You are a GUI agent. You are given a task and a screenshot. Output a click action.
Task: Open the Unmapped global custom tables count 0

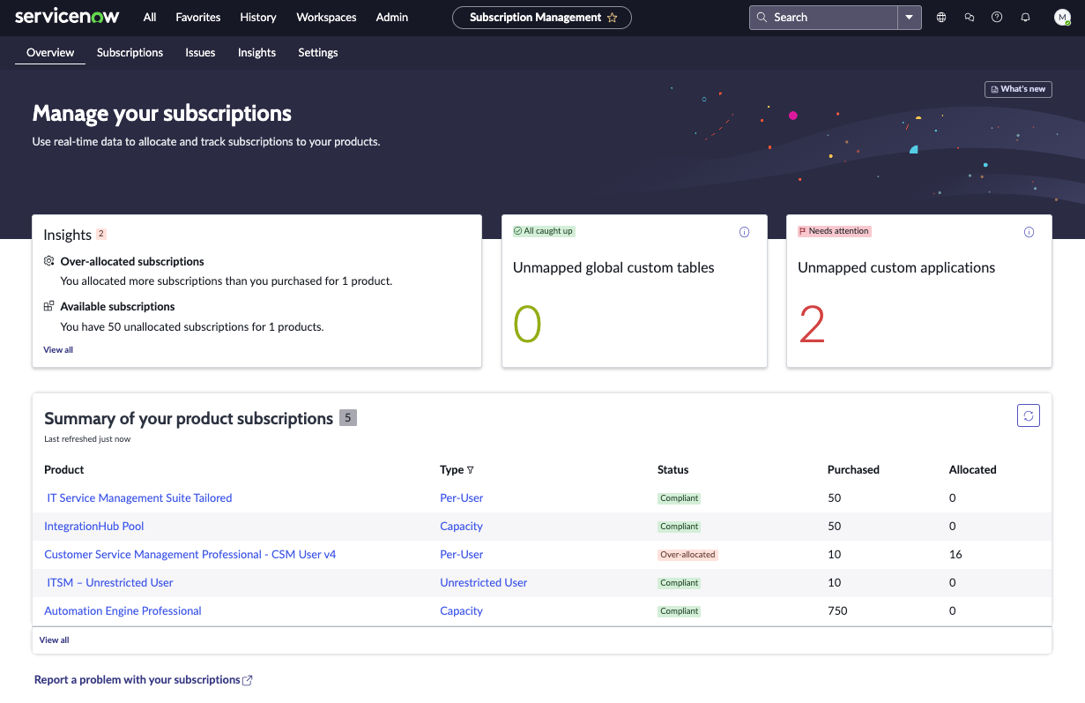[527, 325]
